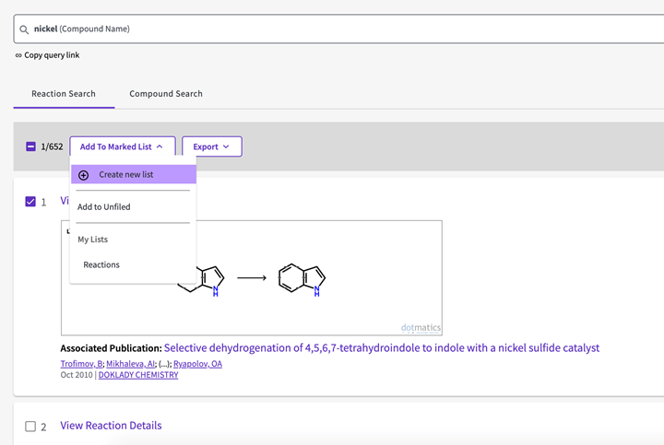Switch to the Reaction Search tab
The image size is (664, 445).
coord(64,94)
